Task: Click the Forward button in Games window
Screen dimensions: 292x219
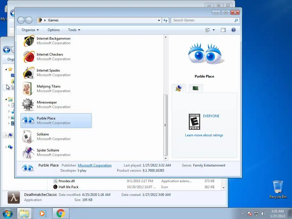Action: tap(29, 20)
